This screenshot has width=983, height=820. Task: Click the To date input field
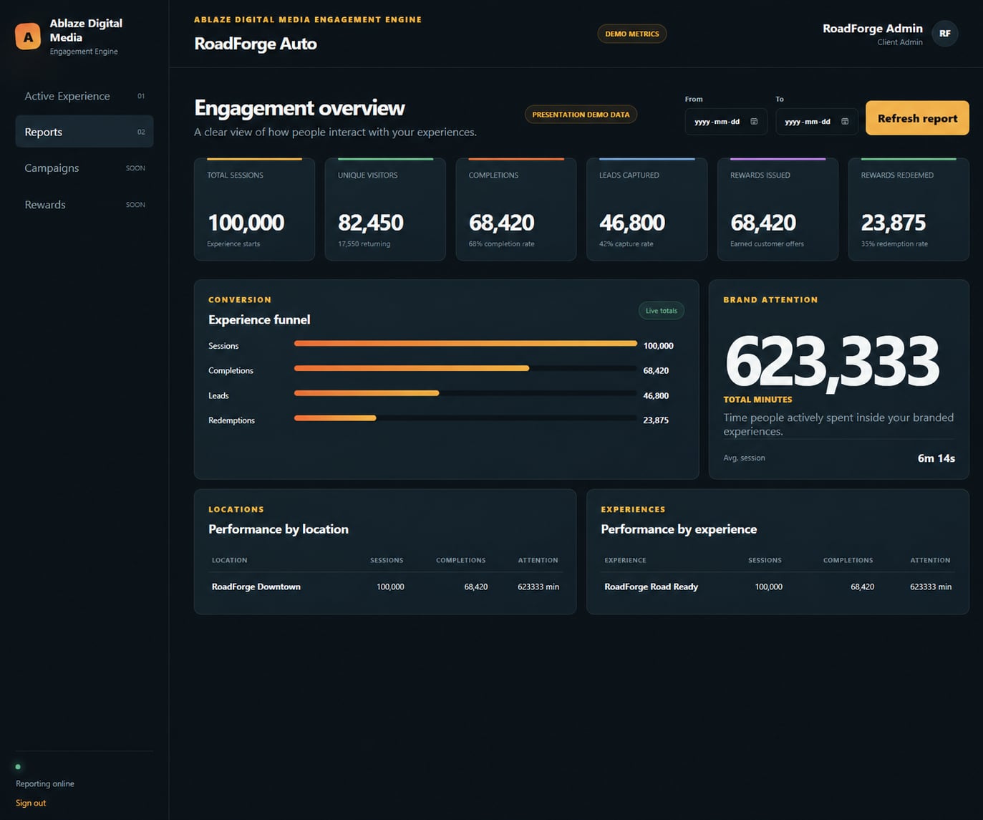pos(817,122)
